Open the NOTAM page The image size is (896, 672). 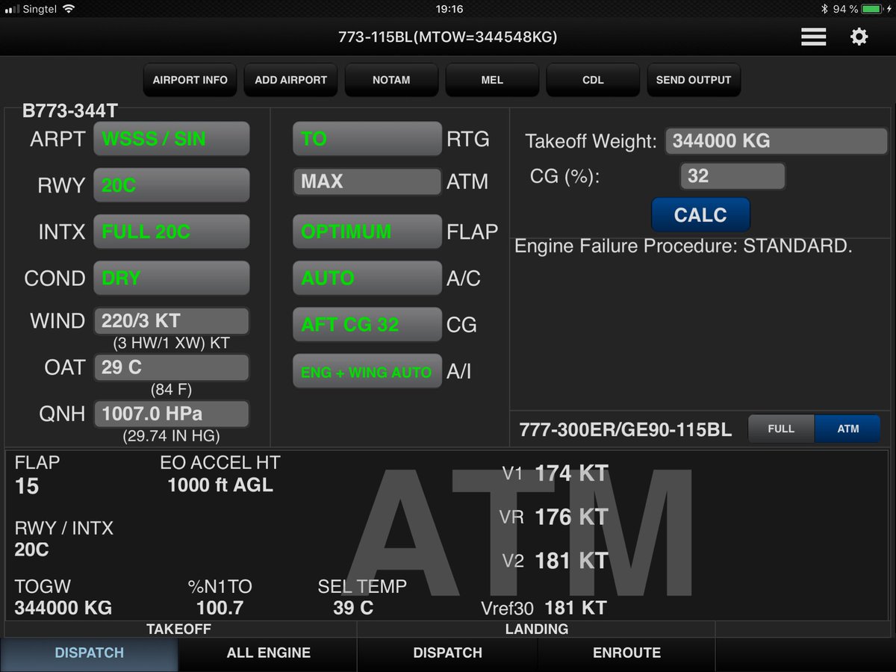tap(391, 80)
